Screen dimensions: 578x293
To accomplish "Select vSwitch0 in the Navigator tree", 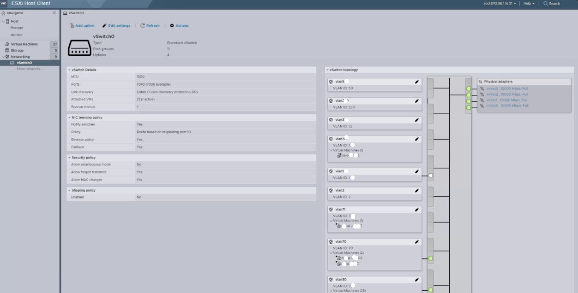I will pos(24,63).
